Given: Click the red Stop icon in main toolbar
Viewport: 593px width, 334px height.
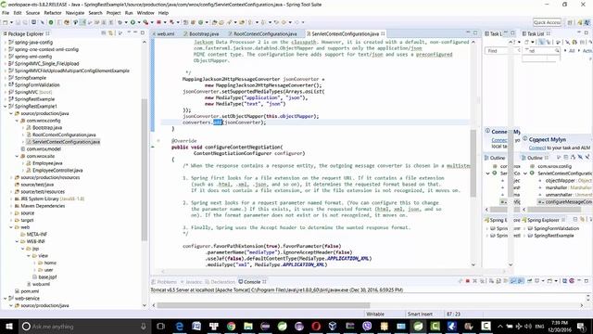Looking at the screenshot, I should click(x=158, y=22).
